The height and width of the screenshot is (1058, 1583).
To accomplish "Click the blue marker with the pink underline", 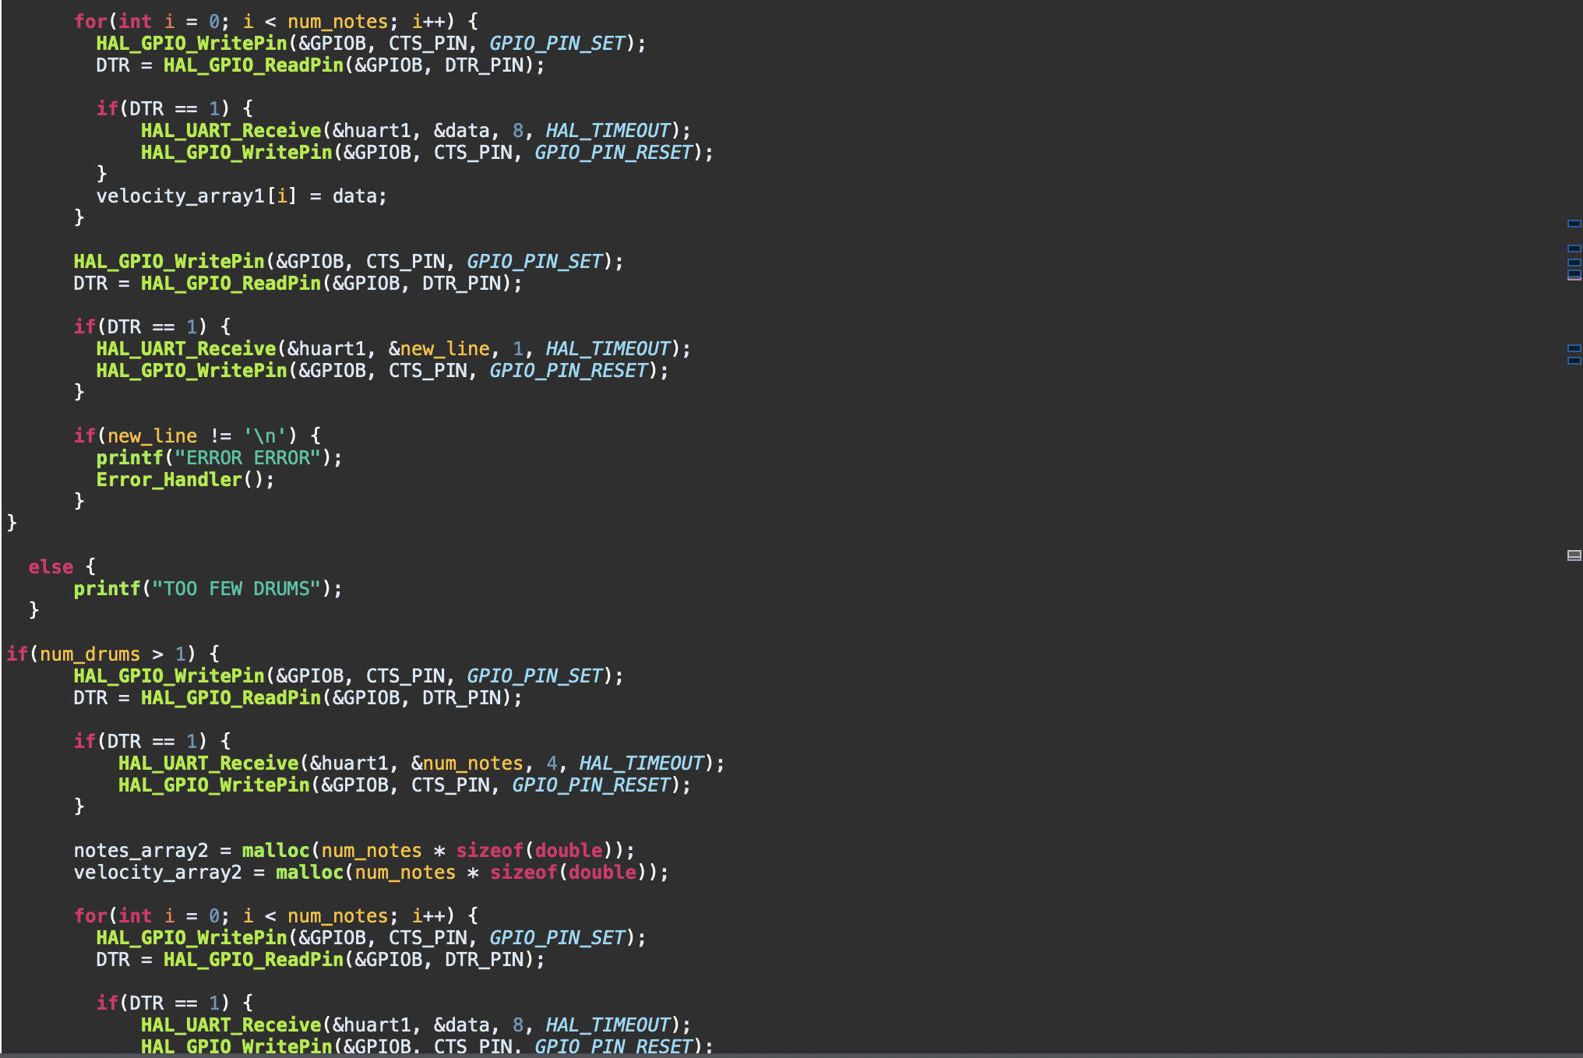I will (x=1574, y=274).
